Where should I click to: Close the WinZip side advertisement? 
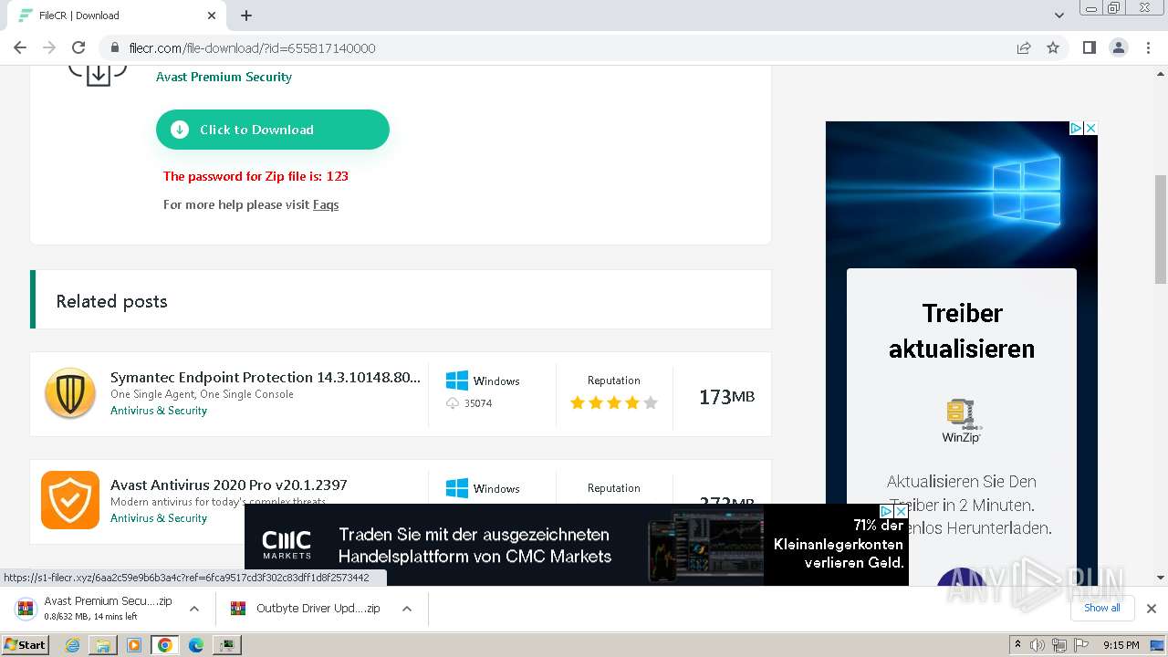[x=1090, y=129]
